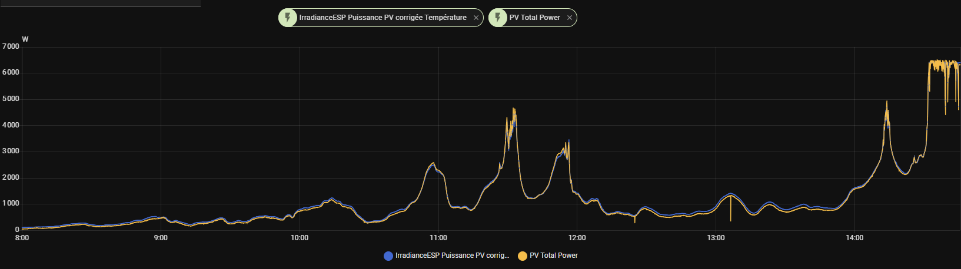Click the 7000 value on the power axis
961x269 pixels.
click(x=11, y=46)
